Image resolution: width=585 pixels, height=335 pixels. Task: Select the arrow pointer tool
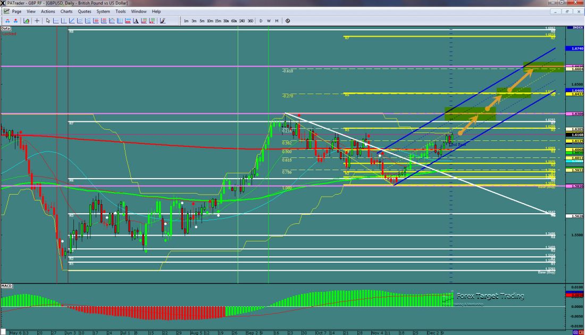48,21
